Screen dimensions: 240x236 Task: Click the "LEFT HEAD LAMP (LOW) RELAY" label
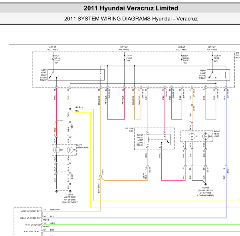point(44,75)
